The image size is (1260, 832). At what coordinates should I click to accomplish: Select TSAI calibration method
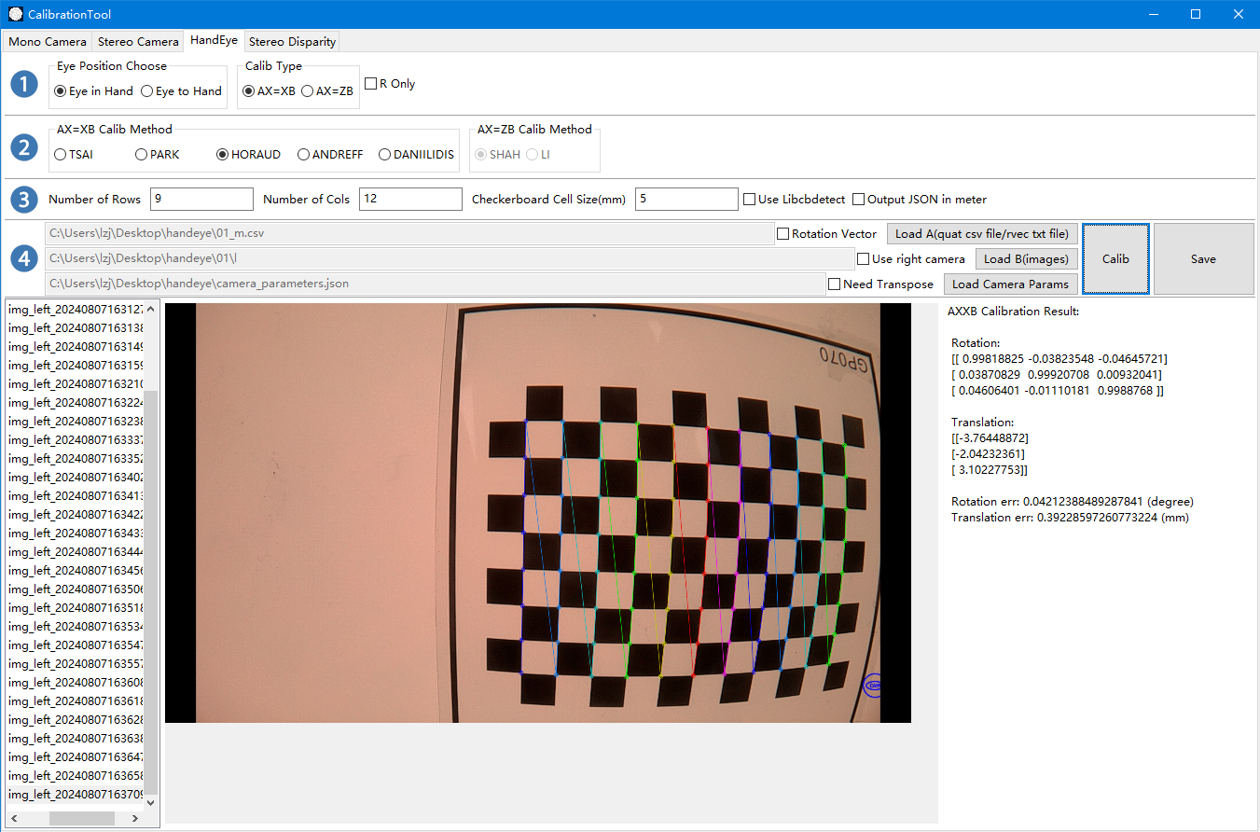point(74,155)
